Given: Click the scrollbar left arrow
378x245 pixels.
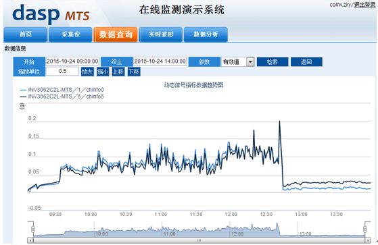Looking at the screenshot, I should [30, 240].
